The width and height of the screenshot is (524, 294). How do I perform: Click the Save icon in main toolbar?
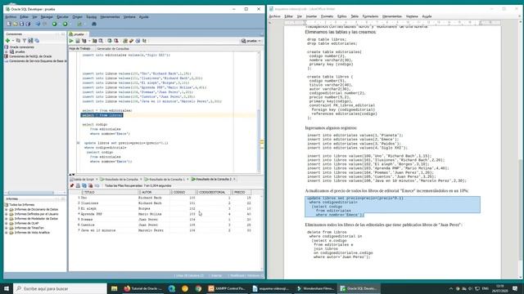coord(22,24)
